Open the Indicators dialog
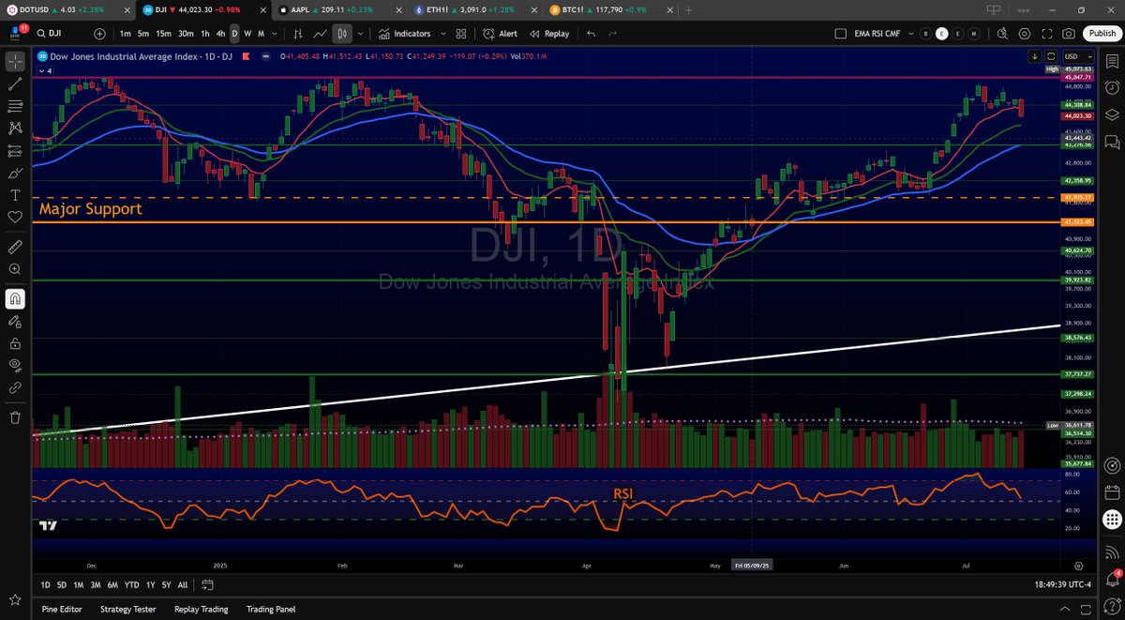 (404, 34)
